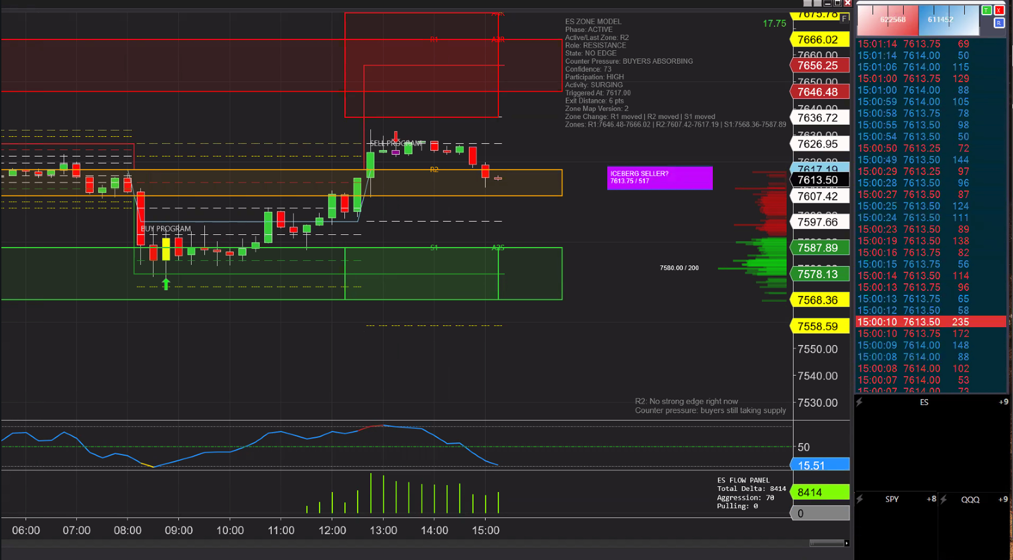This screenshot has width=1013, height=560.
Task: Click the lightning bolt icon beside QQQ
Action: point(944,499)
